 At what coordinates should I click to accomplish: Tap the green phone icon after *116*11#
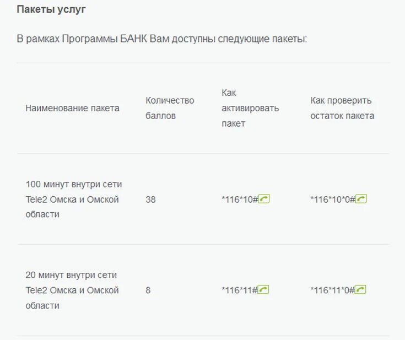coord(263,290)
